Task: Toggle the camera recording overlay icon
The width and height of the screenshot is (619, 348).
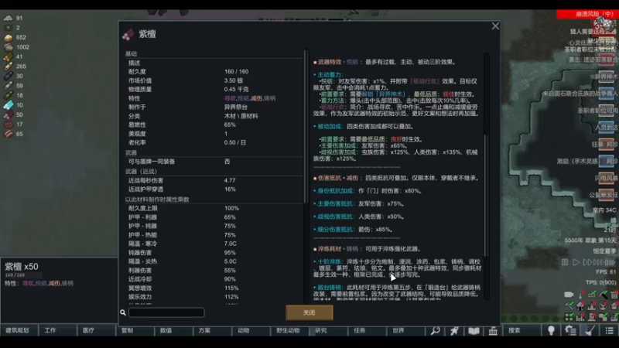Action: [569, 295]
